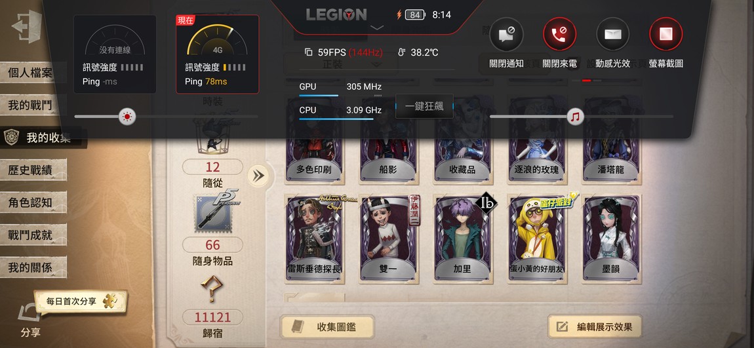This screenshot has width=754, height=348.
Task: Open 收集圖鑑 collection book
Action: coord(327,327)
